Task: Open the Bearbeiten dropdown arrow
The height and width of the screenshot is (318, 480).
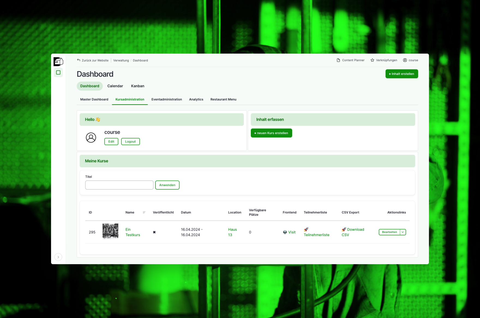Action: click(x=403, y=232)
